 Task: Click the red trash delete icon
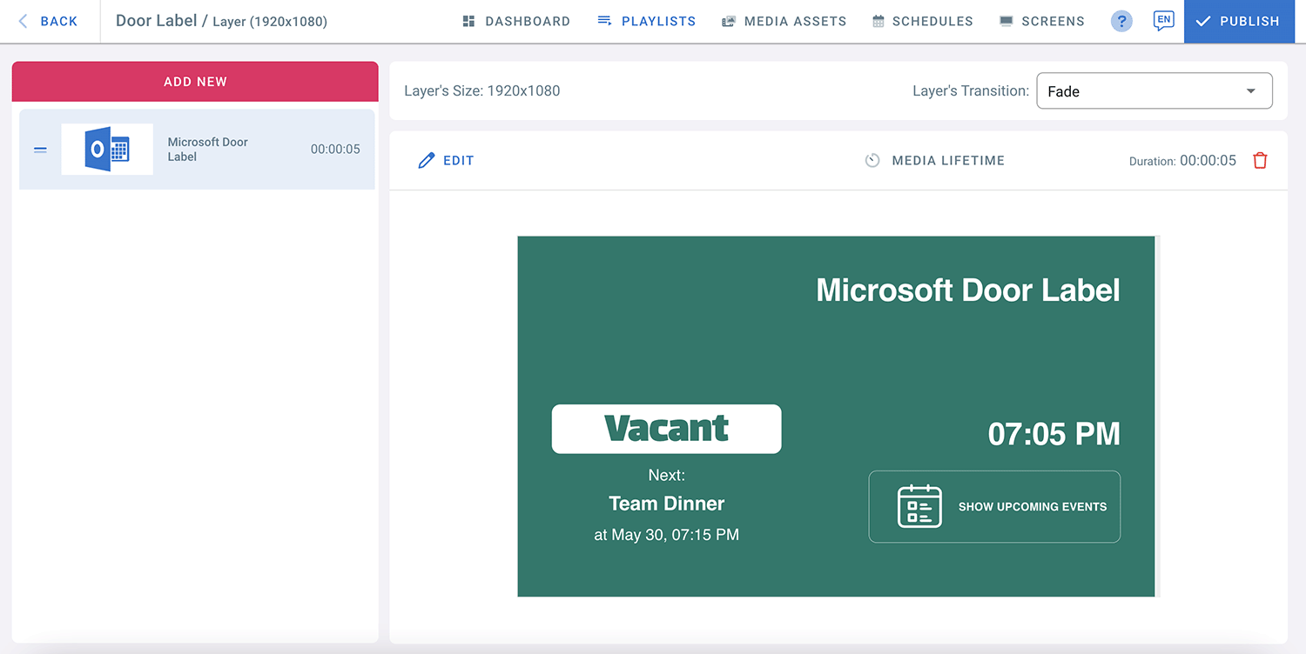tap(1260, 161)
